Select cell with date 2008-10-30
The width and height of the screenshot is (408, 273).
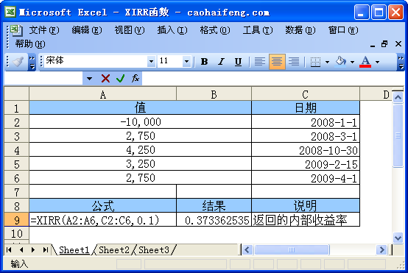click(x=306, y=150)
